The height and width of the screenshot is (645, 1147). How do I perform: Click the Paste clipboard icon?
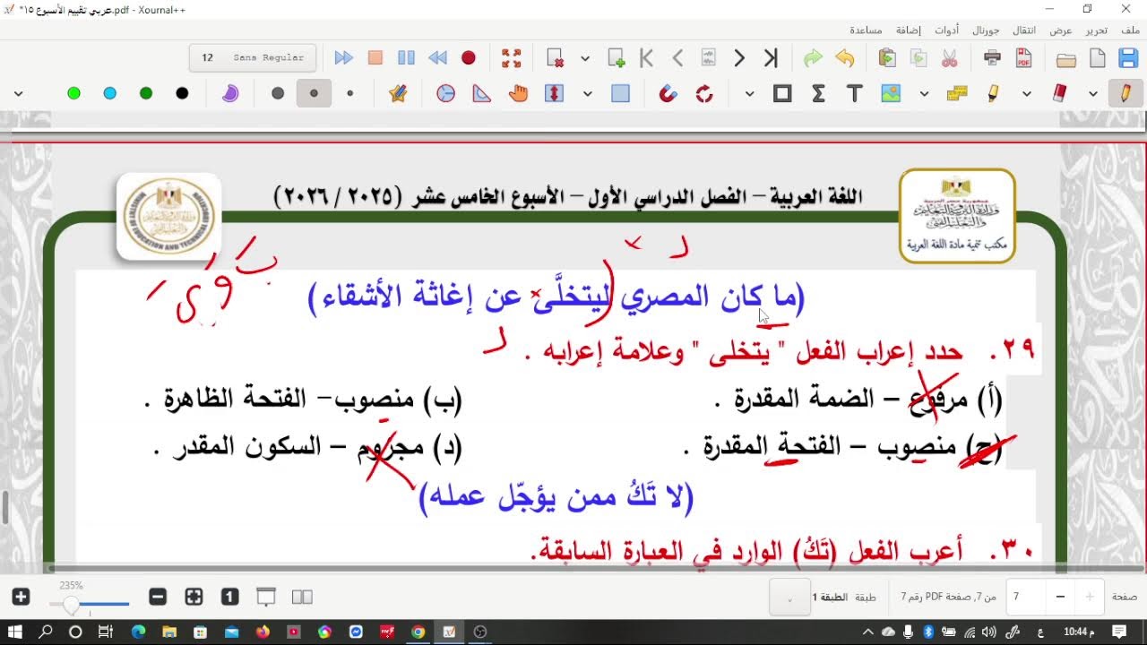click(x=887, y=58)
